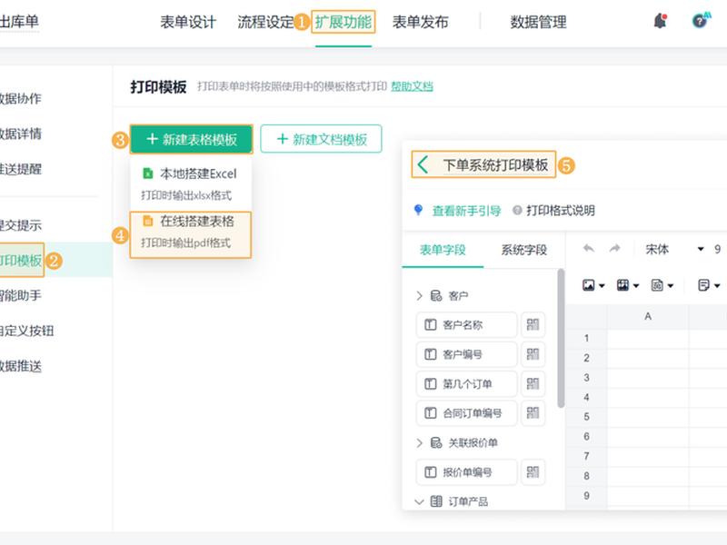Click QR icon next to 第几个订单
This screenshot has height=545, width=727.
(x=533, y=383)
